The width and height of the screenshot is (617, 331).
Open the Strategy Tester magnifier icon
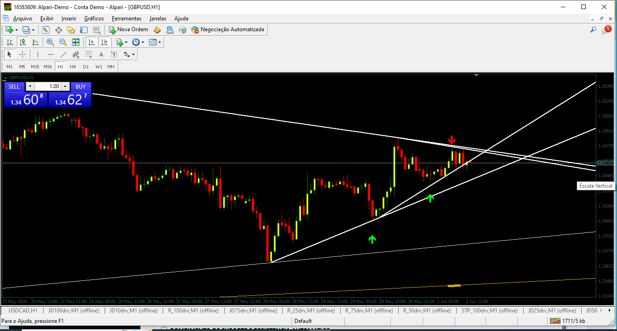(x=96, y=30)
